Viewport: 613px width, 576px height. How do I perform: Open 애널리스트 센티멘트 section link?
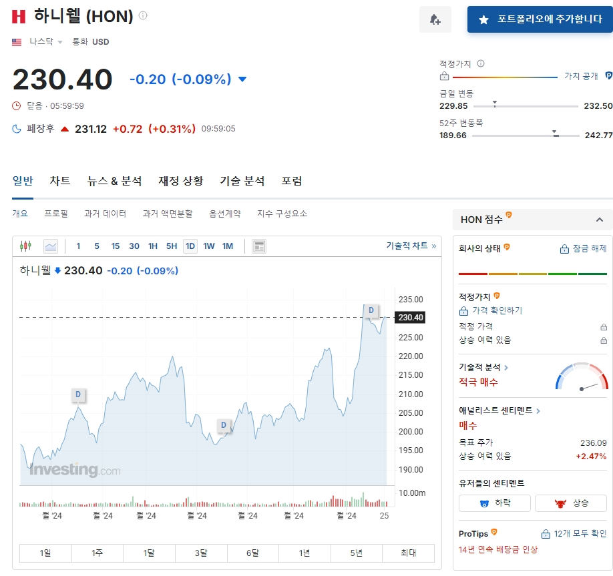(x=499, y=410)
